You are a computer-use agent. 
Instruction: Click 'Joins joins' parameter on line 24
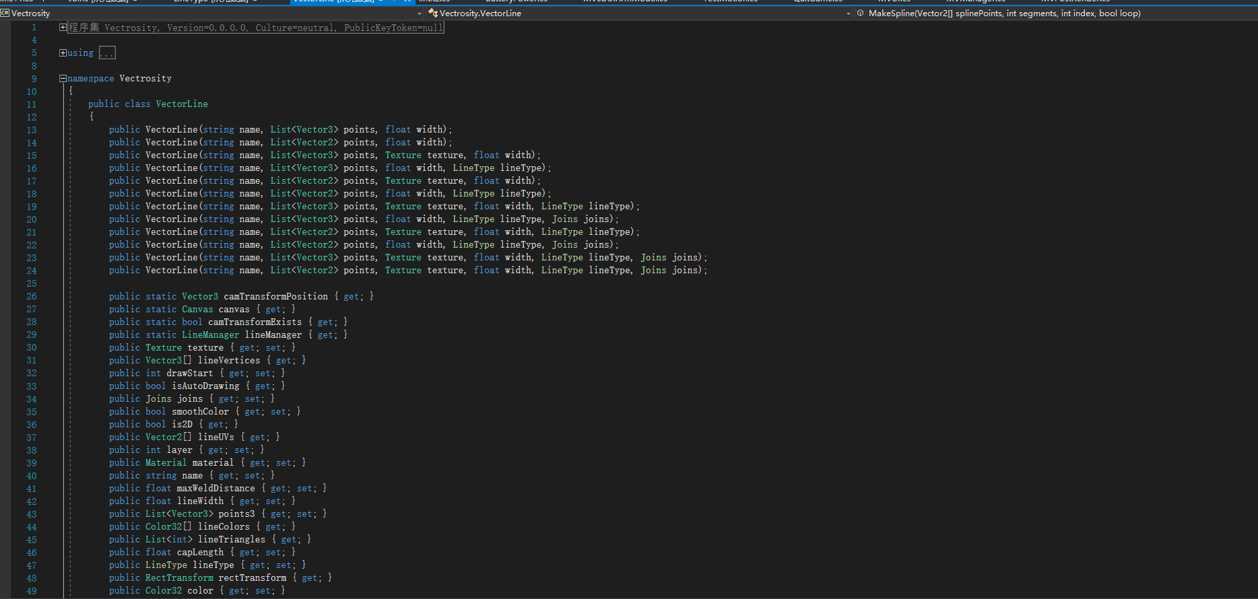click(x=669, y=270)
